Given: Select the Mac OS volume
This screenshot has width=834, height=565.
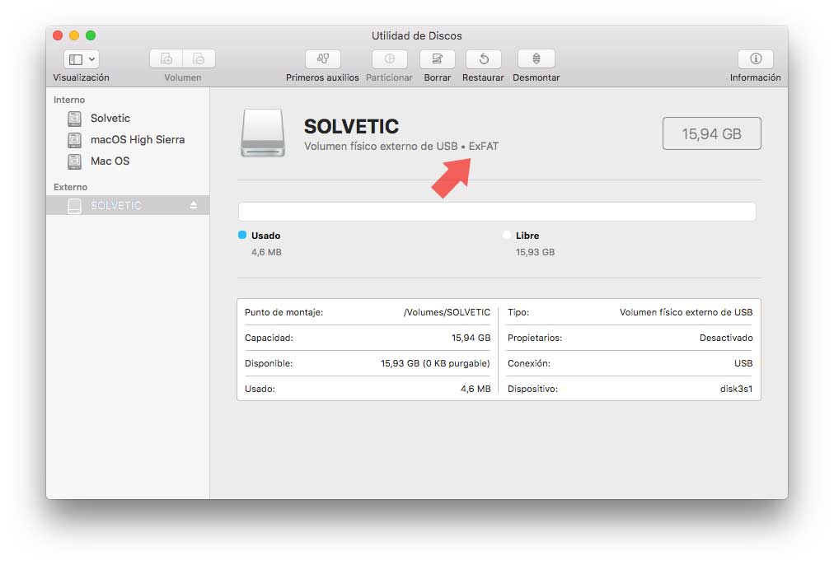Looking at the screenshot, I should (128, 161).
